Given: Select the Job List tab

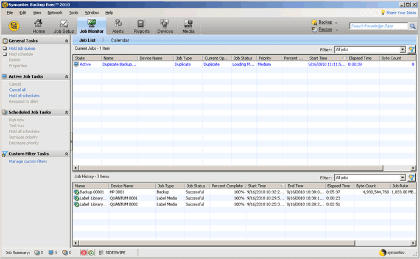Looking at the screenshot, I should point(87,40).
